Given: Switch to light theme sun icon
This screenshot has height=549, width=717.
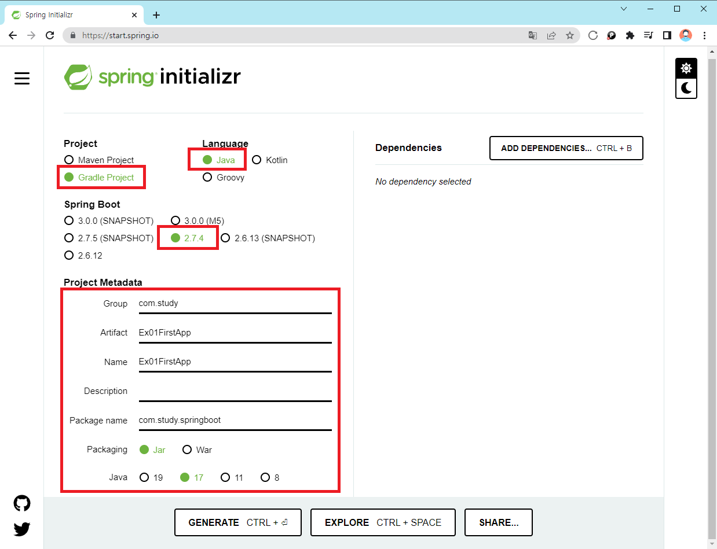Looking at the screenshot, I should click(x=686, y=68).
